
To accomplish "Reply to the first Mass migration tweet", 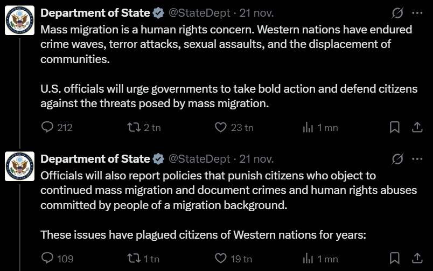I will click(x=48, y=127).
